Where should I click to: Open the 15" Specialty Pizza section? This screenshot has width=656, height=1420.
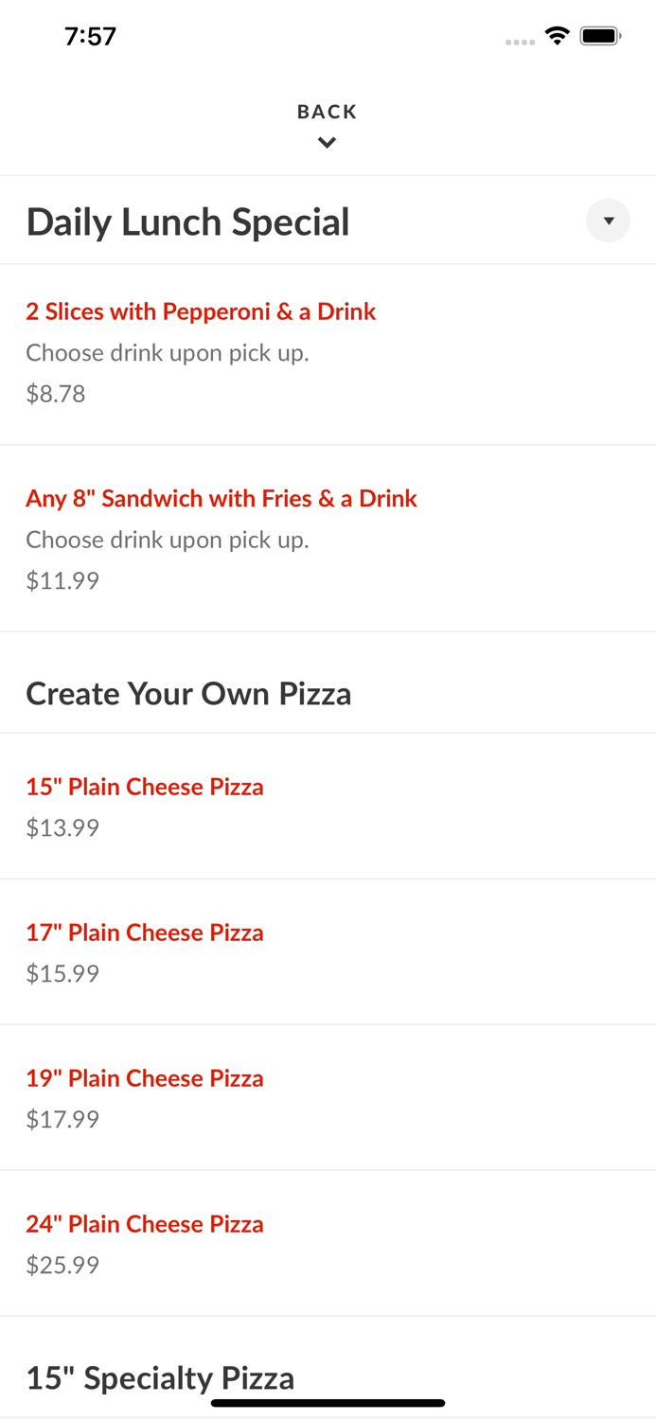click(161, 1377)
